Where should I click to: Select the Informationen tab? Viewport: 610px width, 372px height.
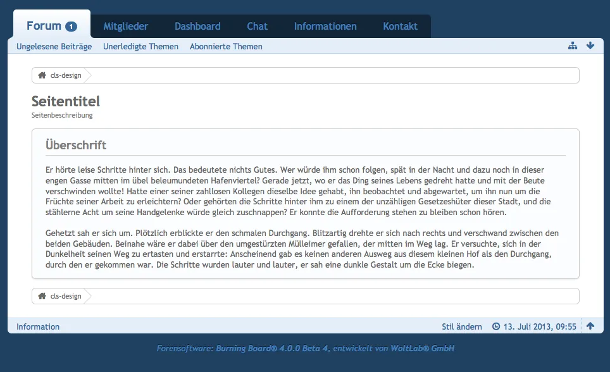tap(325, 27)
